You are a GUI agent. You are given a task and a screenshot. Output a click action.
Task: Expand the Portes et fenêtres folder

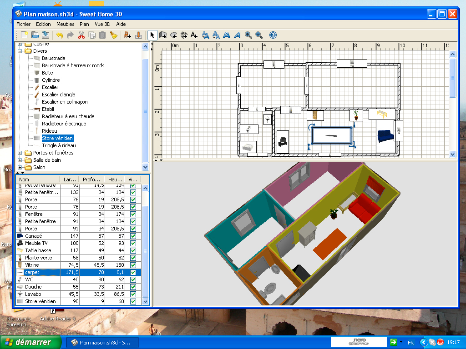pyautogui.click(x=20, y=153)
